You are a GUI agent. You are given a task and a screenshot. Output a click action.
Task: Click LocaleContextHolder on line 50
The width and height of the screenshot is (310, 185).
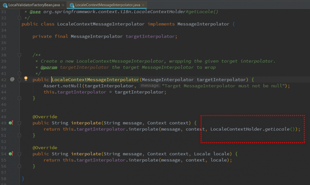(236, 129)
